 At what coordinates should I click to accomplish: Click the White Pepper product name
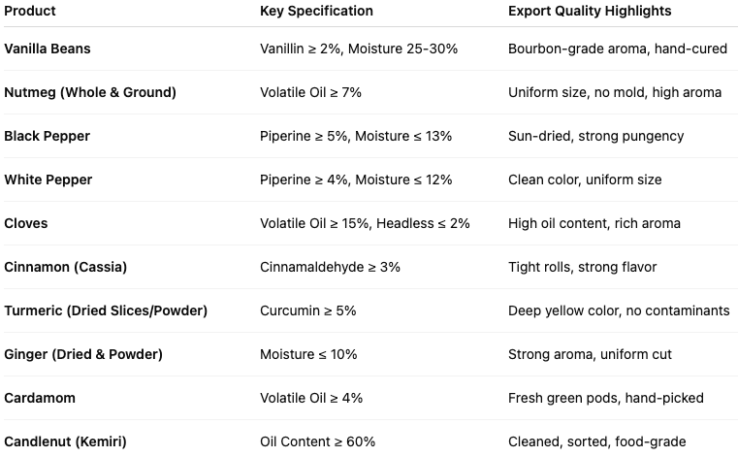pyautogui.click(x=48, y=180)
